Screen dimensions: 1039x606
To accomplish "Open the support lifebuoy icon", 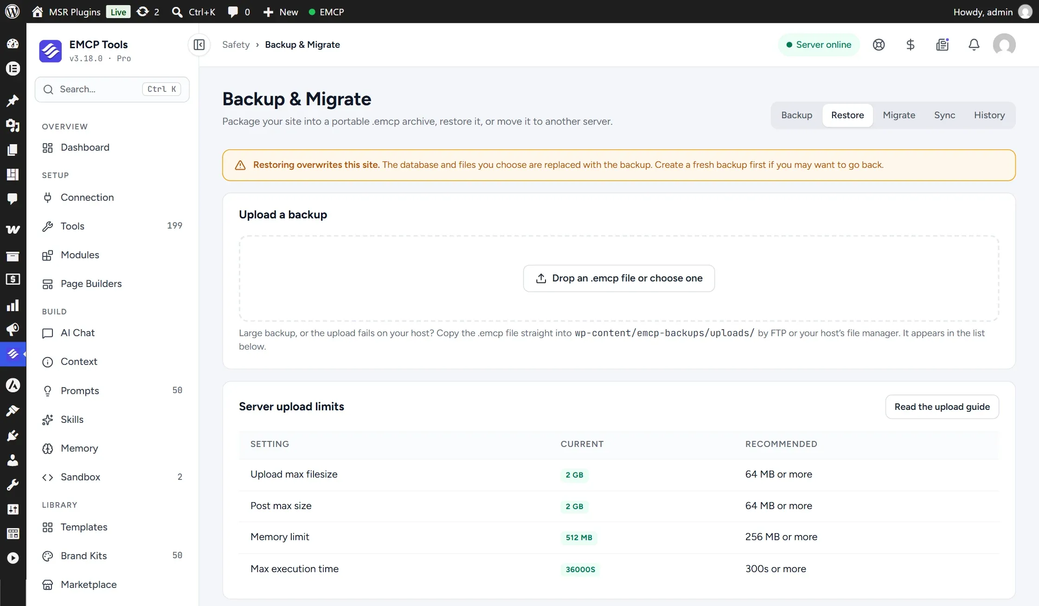I will coord(879,45).
